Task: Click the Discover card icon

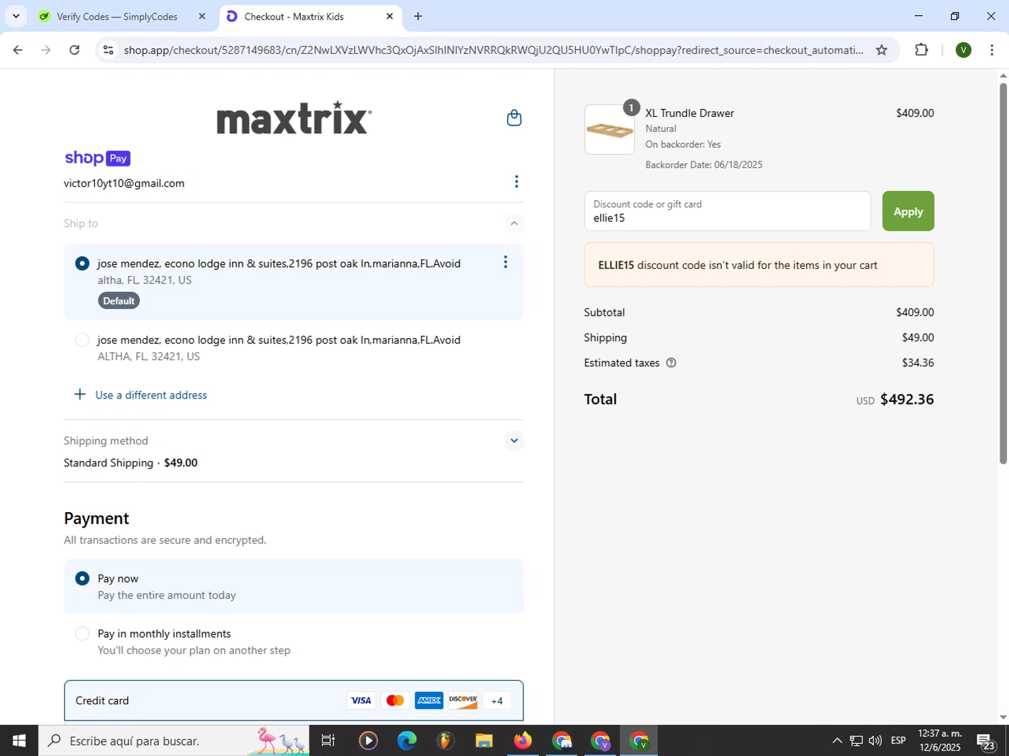Action: 463,701
